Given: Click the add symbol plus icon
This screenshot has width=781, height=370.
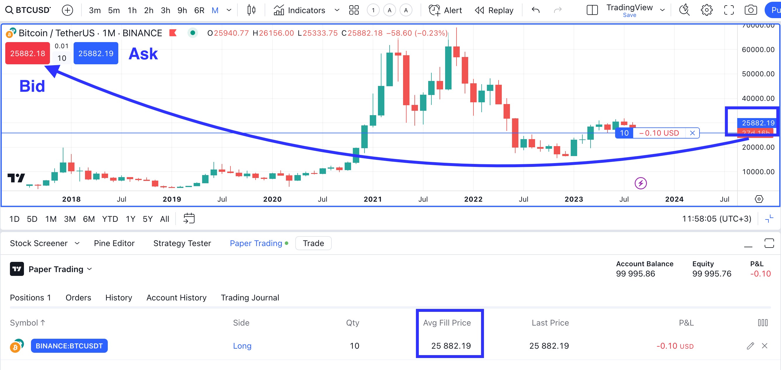Looking at the screenshot, I should click(67, 10).
